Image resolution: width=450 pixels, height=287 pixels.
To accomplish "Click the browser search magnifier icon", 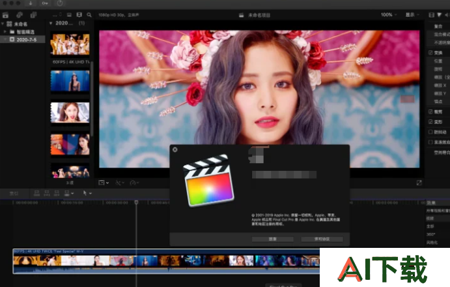I will (x=89, y=14).
